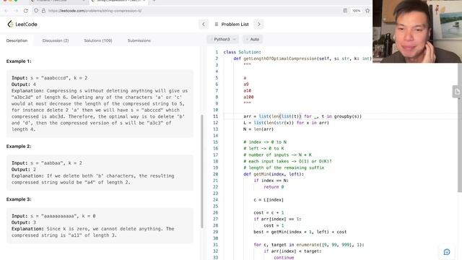Toggle reader view icon in address bar

click(345, 11)
